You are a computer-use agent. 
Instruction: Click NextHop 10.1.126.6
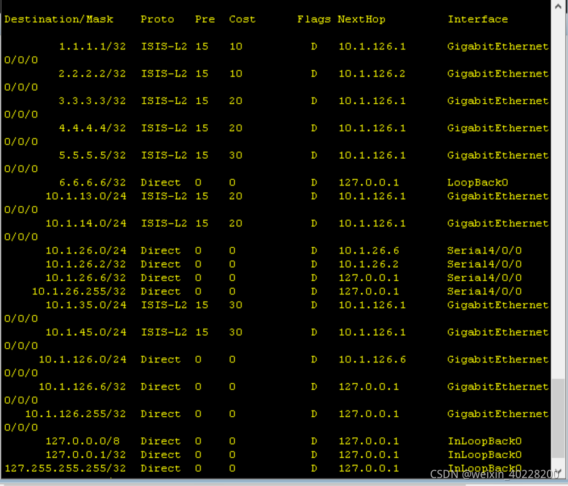tap(372, 359)
